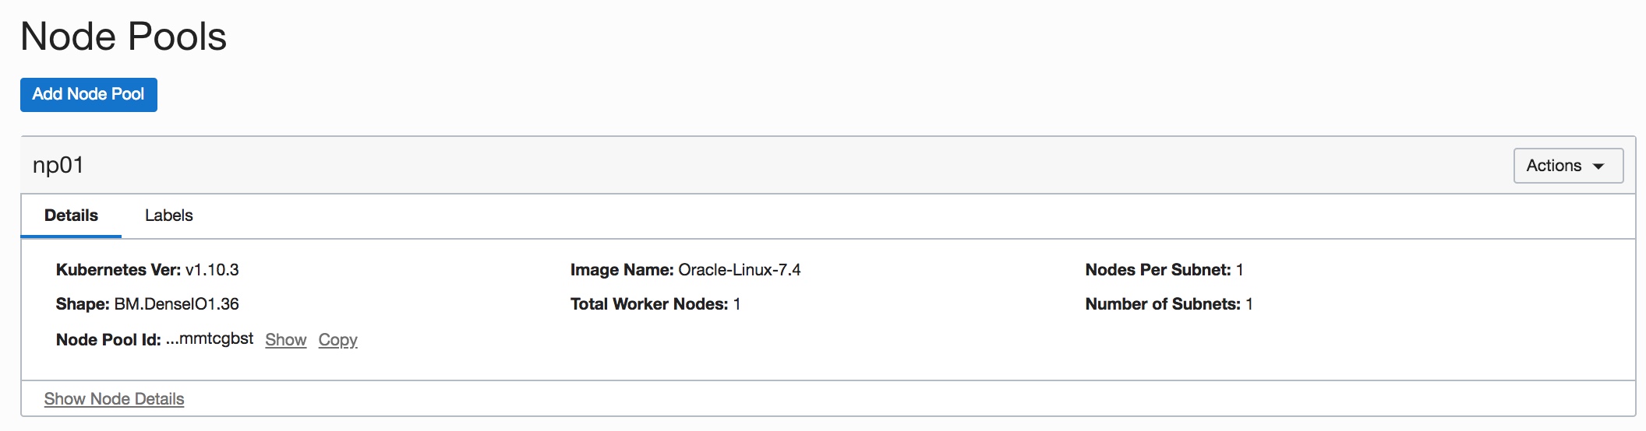Click the shape value BM.DenseIO1.36
The height and width of the screenshot is (431, 1646).
[x=176, y=304]
